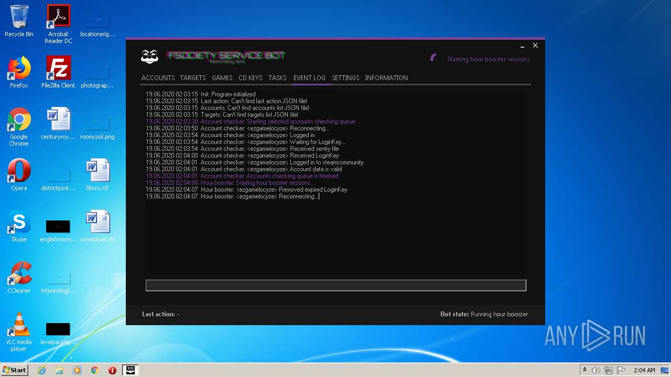Switch to the Targets tab
The width and height of the screenshot is (671, 377).
tap(192, 78)
